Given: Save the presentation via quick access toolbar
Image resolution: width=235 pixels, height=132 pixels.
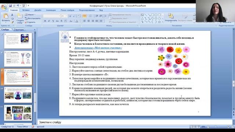Looking at the screenshot, I should click(x=10, y=6).
